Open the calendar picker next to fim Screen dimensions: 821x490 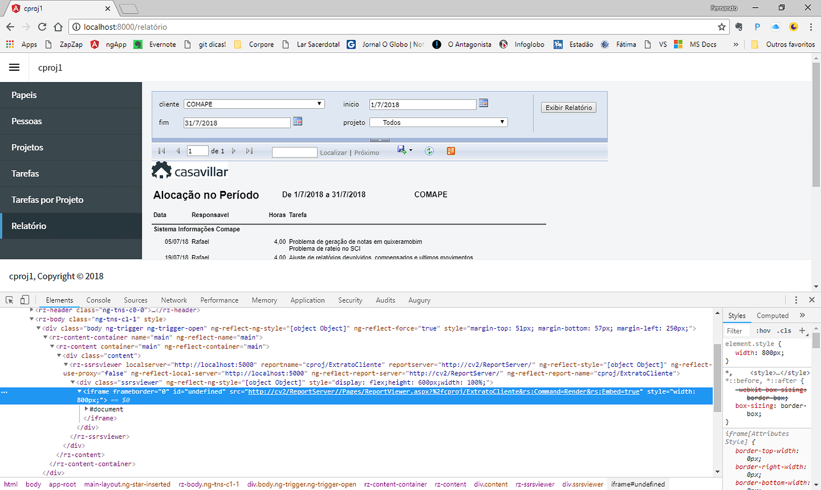[x=297, y=121]
